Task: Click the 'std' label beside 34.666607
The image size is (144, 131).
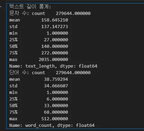Action: pos(13,86)
